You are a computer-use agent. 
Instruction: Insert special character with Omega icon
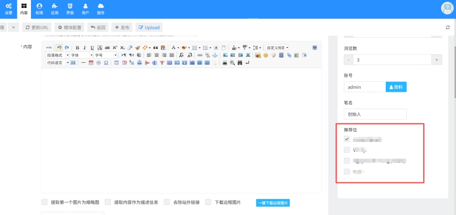(x=106, y=63)
